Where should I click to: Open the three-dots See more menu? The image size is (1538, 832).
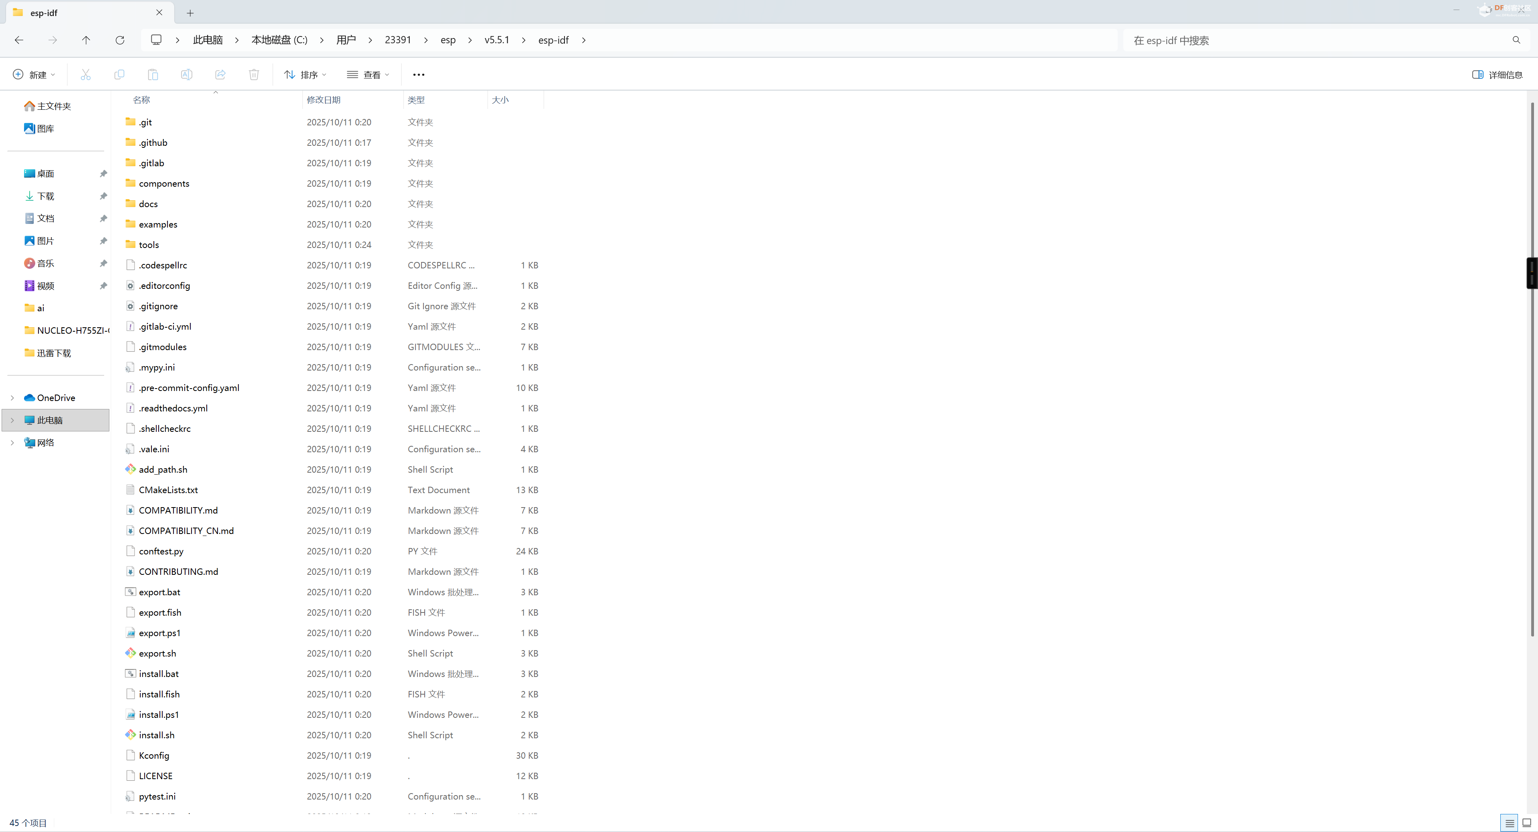419,75
